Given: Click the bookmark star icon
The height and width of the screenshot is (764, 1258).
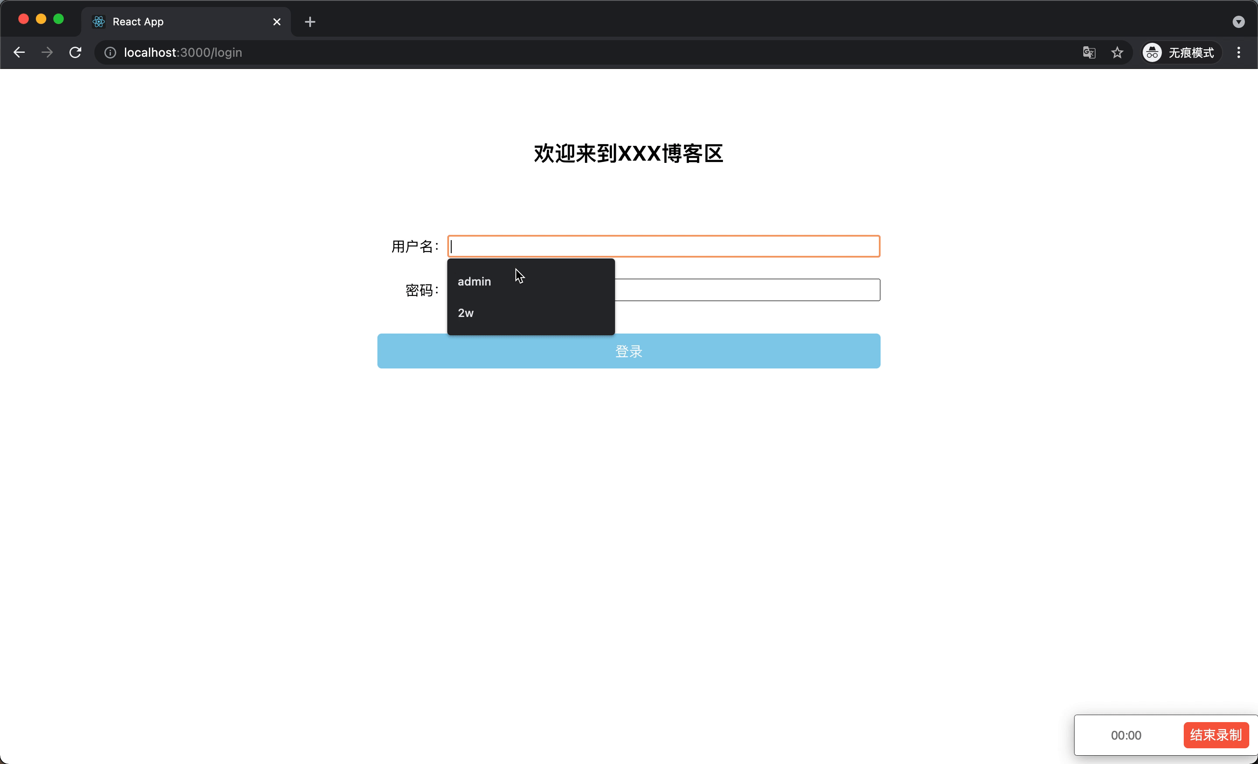Looking at the screenshot, I should [1117, 52].
